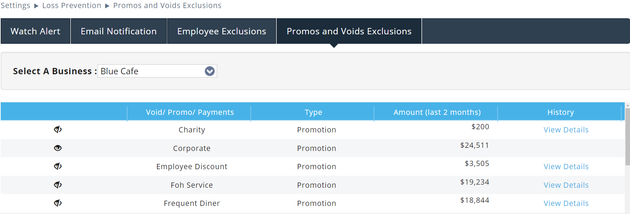View Details for Employee Discount
This screenshot has width=630, height=214.
click(566, 167)
